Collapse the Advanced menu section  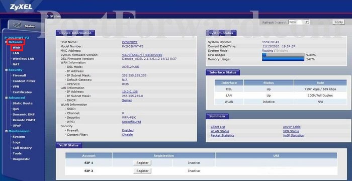click(6, 98)
